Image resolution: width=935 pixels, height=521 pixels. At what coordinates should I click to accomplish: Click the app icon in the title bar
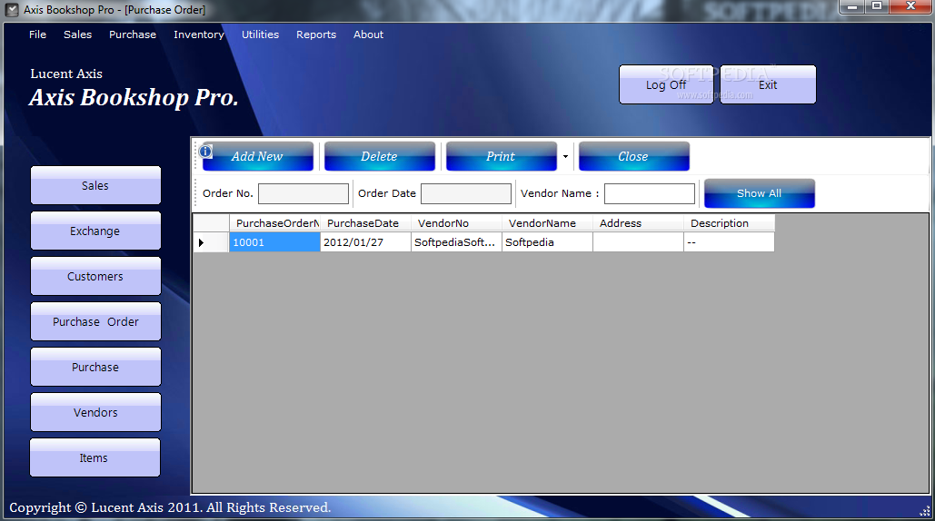coord(11,9)
